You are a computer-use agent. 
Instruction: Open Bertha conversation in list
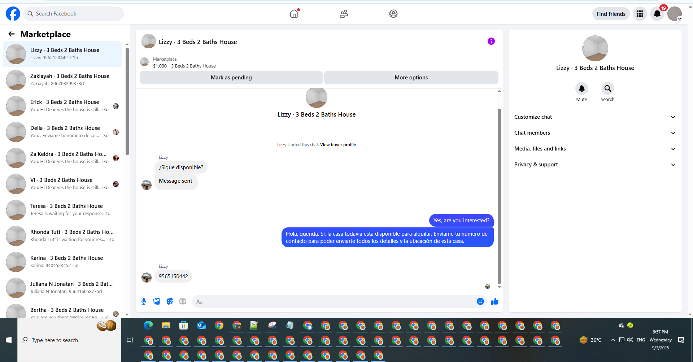pyautogui.click(x=62, y=310)
